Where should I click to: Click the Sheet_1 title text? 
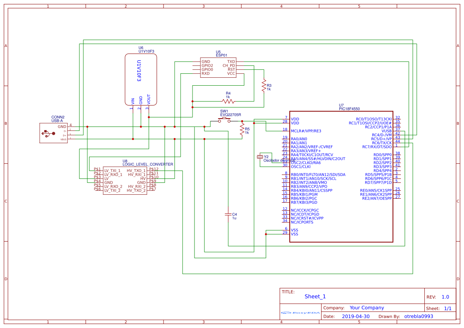tap(314, 296)
